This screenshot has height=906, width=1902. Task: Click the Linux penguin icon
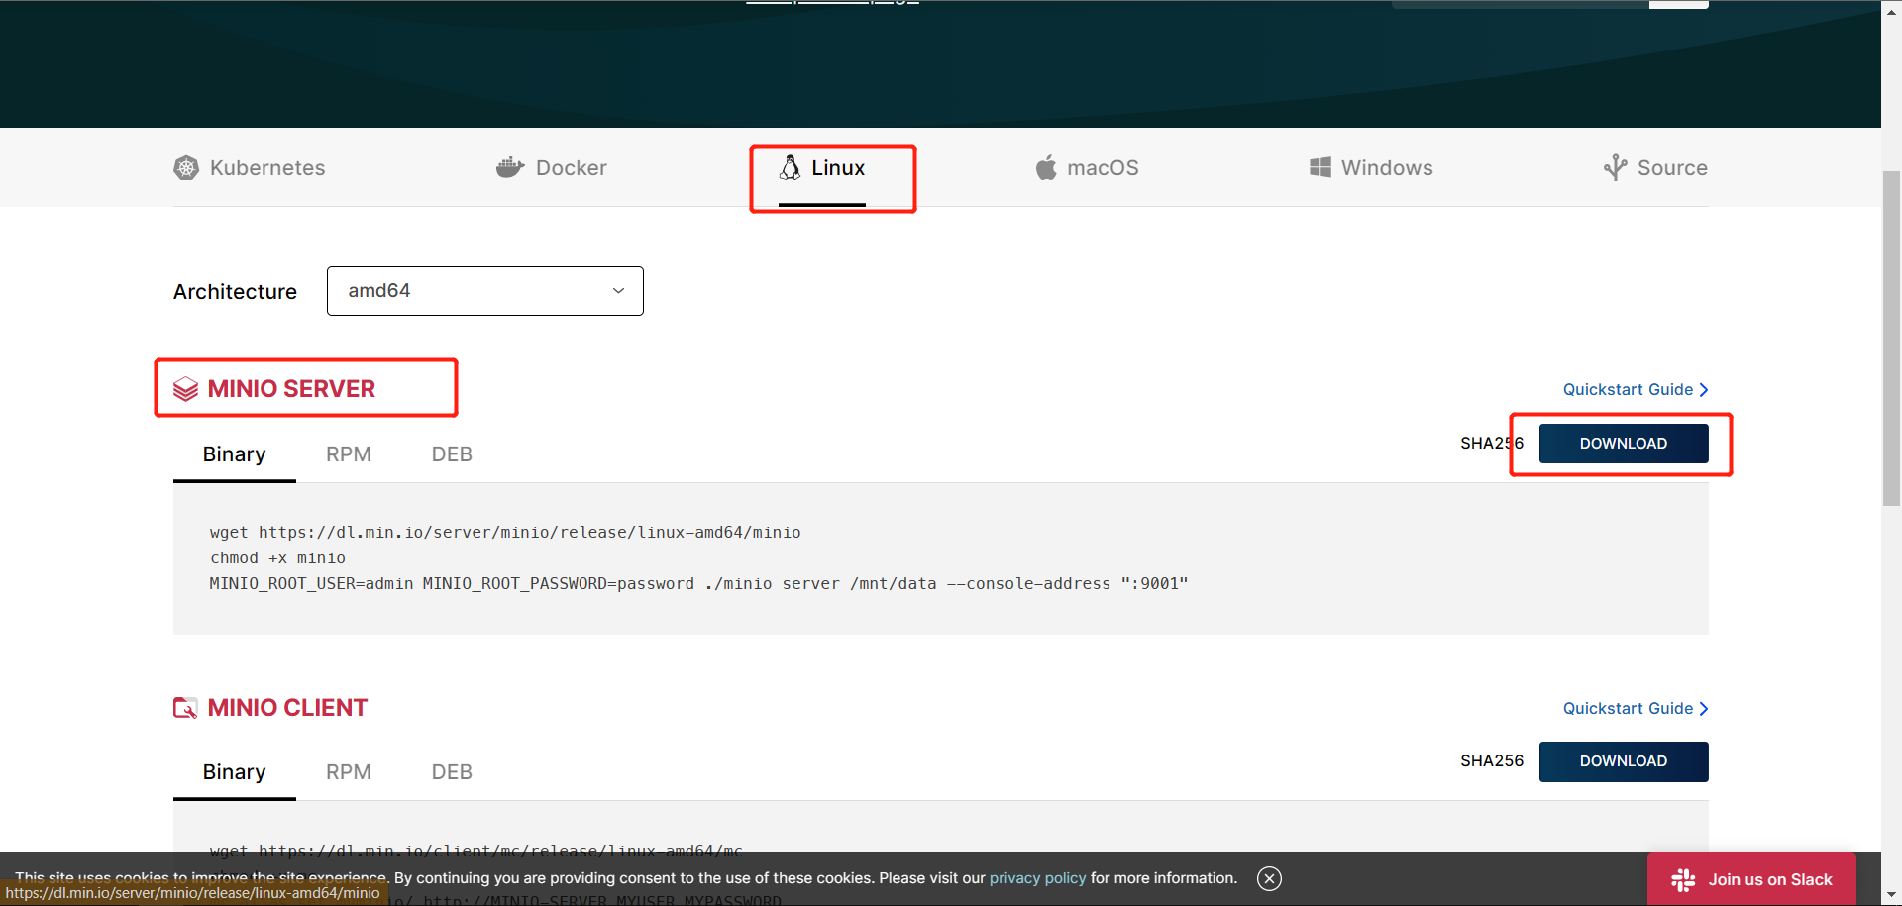point(790,167)
